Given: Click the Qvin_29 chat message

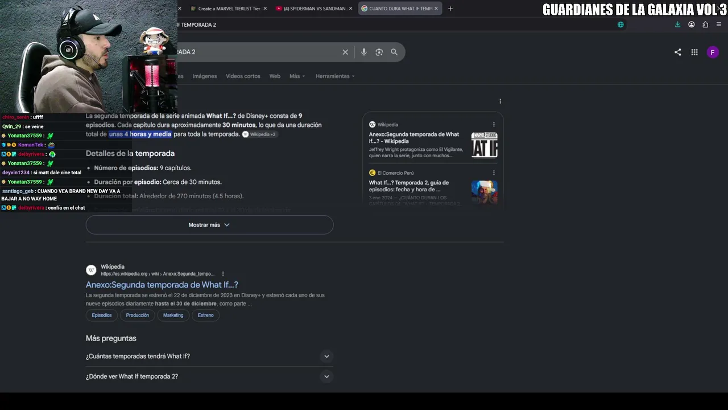Looking at the screenshot, I should point(23,126).
